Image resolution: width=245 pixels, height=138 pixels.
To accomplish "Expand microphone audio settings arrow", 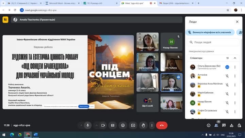I will pyautogui.click(x=81, y=125).
